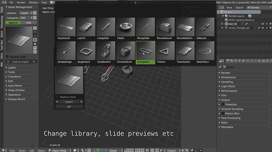Open the 3D view Select menu

(22, 150)
